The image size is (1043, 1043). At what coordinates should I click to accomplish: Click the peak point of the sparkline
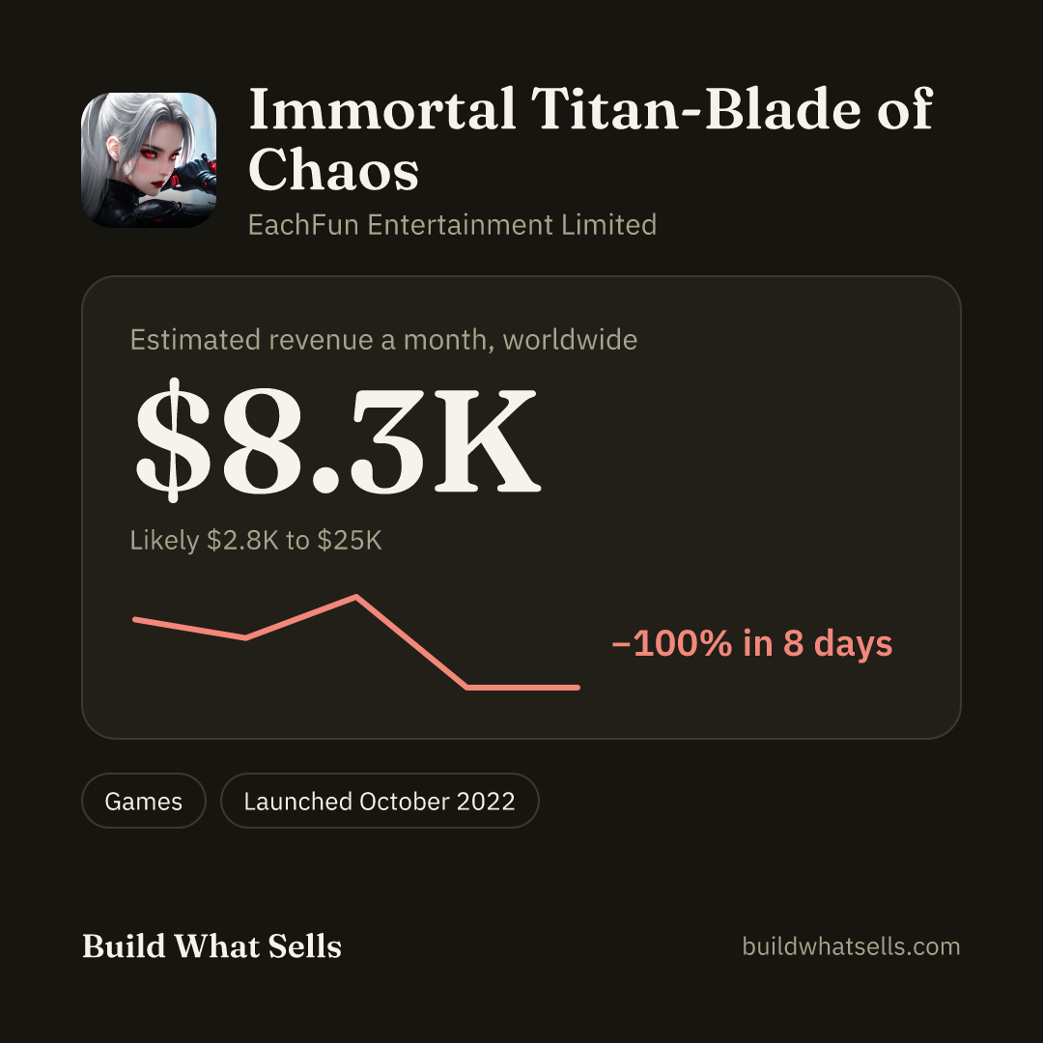click(356, 598)
